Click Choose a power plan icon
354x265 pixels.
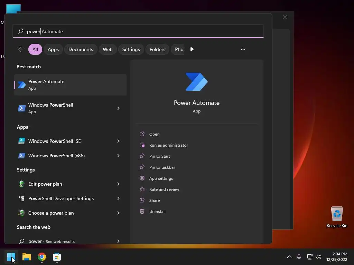click(22, 213)
